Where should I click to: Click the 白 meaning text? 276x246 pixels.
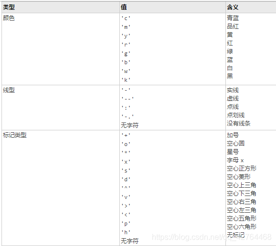[230, 68]
